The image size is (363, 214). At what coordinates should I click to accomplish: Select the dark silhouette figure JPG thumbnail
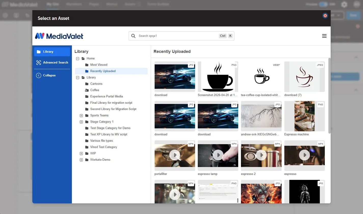pyautogui.click(x=304, y=192)
